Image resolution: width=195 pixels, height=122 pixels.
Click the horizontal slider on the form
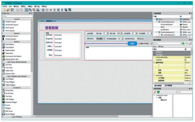(x=106, y=43)
